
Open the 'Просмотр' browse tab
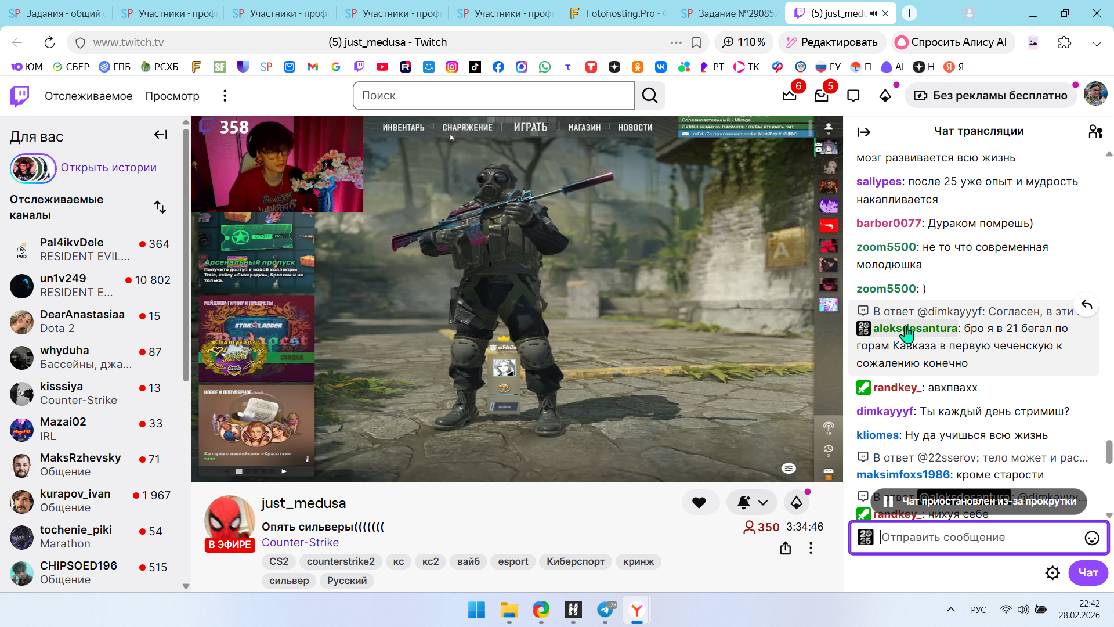(x=172, y=96)
